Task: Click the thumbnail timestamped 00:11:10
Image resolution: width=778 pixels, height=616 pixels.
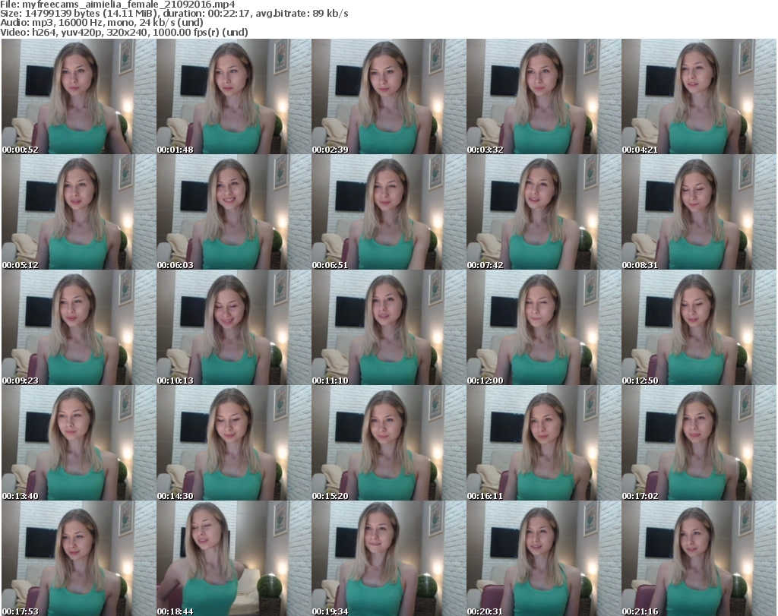Action: coord(388,327)
